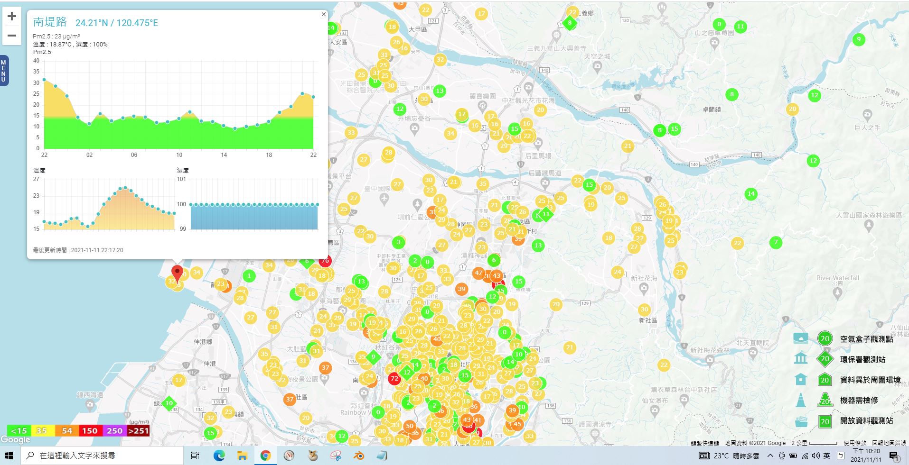
Task: Zoom out with the minus button
Action: (12, 36)
